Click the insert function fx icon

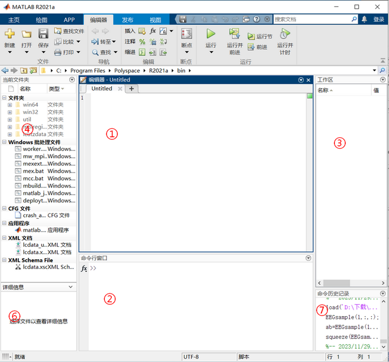tap(152, 31)
